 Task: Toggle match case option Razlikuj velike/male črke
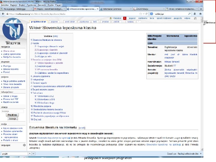point(188,154)
